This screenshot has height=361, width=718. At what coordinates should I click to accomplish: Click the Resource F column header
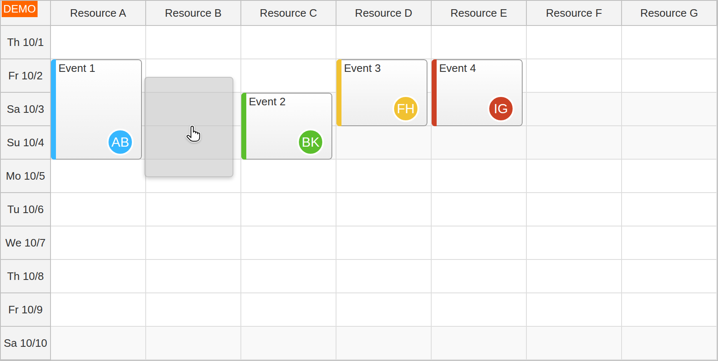[574, 13]
